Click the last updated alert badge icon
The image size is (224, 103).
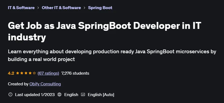10,94
